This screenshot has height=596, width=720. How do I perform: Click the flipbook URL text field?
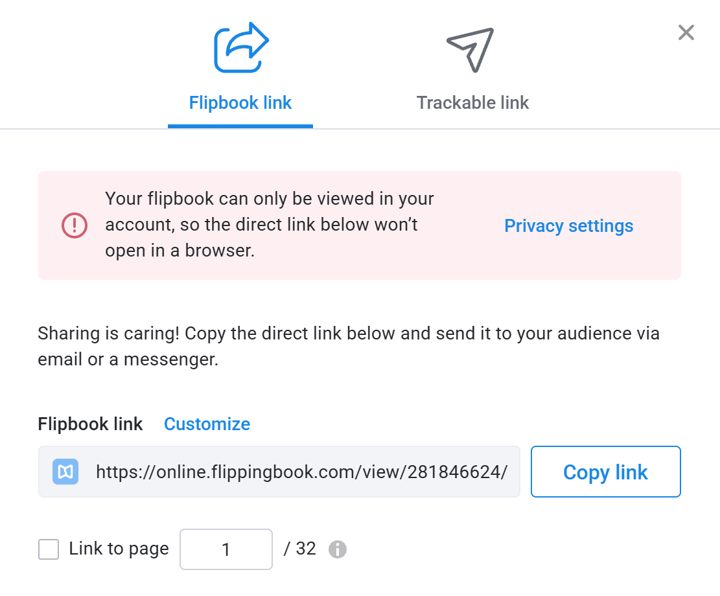301,472
